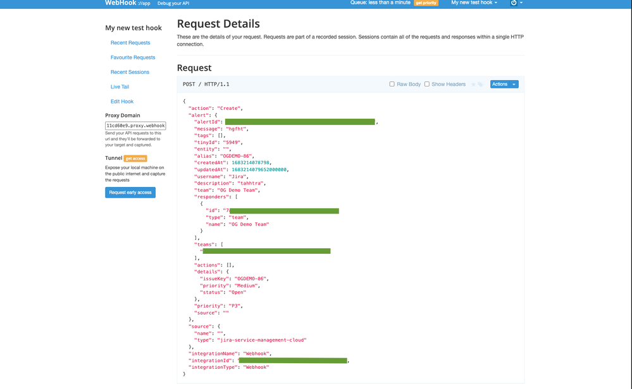The width and height of the screenshot is (632, 389).
Task: Click the "Jira" username value
Action: pyautogui.click(x=237, y=177)
